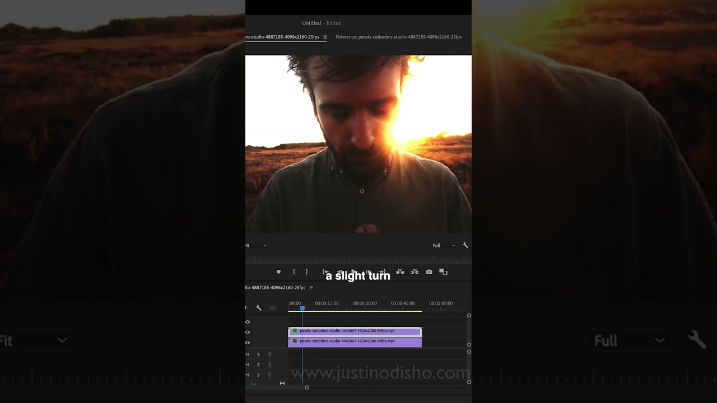Click the yellow render bar above clips
Viewport: 717px width, 403px height.
click(x=355, y=311)
